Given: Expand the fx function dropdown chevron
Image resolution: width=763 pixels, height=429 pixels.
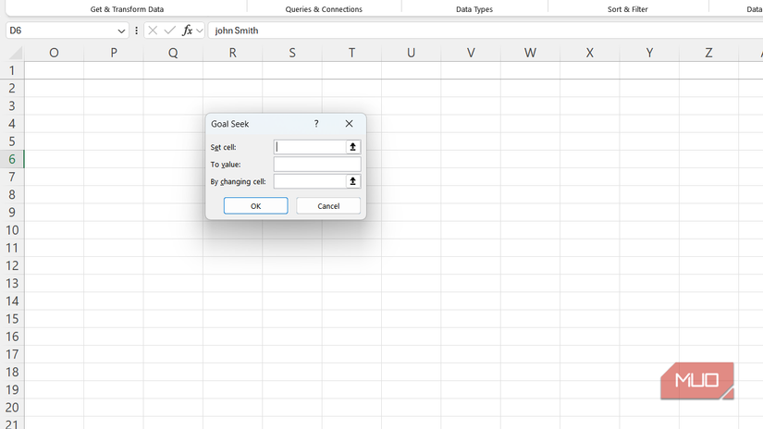Looking at the screenshot, I should pyautogui.click(x=200, y=31).
